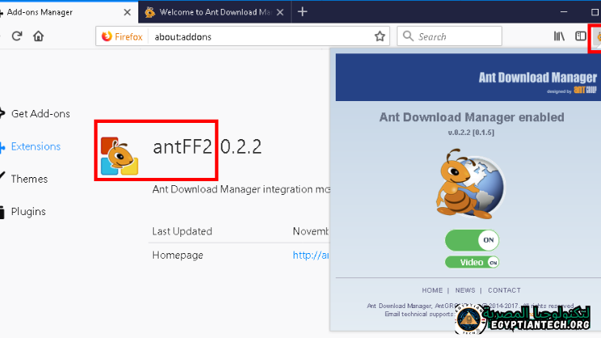Click the 0.2.2 version number
The image size is (601, 338).
(x=241, y=147)
